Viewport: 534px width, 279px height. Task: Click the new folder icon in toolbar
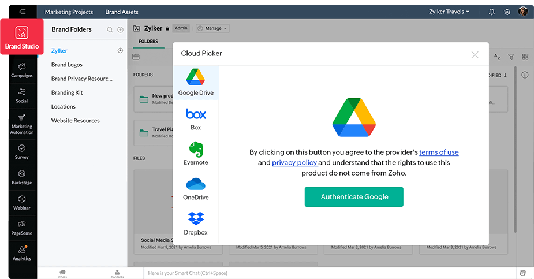136,57
